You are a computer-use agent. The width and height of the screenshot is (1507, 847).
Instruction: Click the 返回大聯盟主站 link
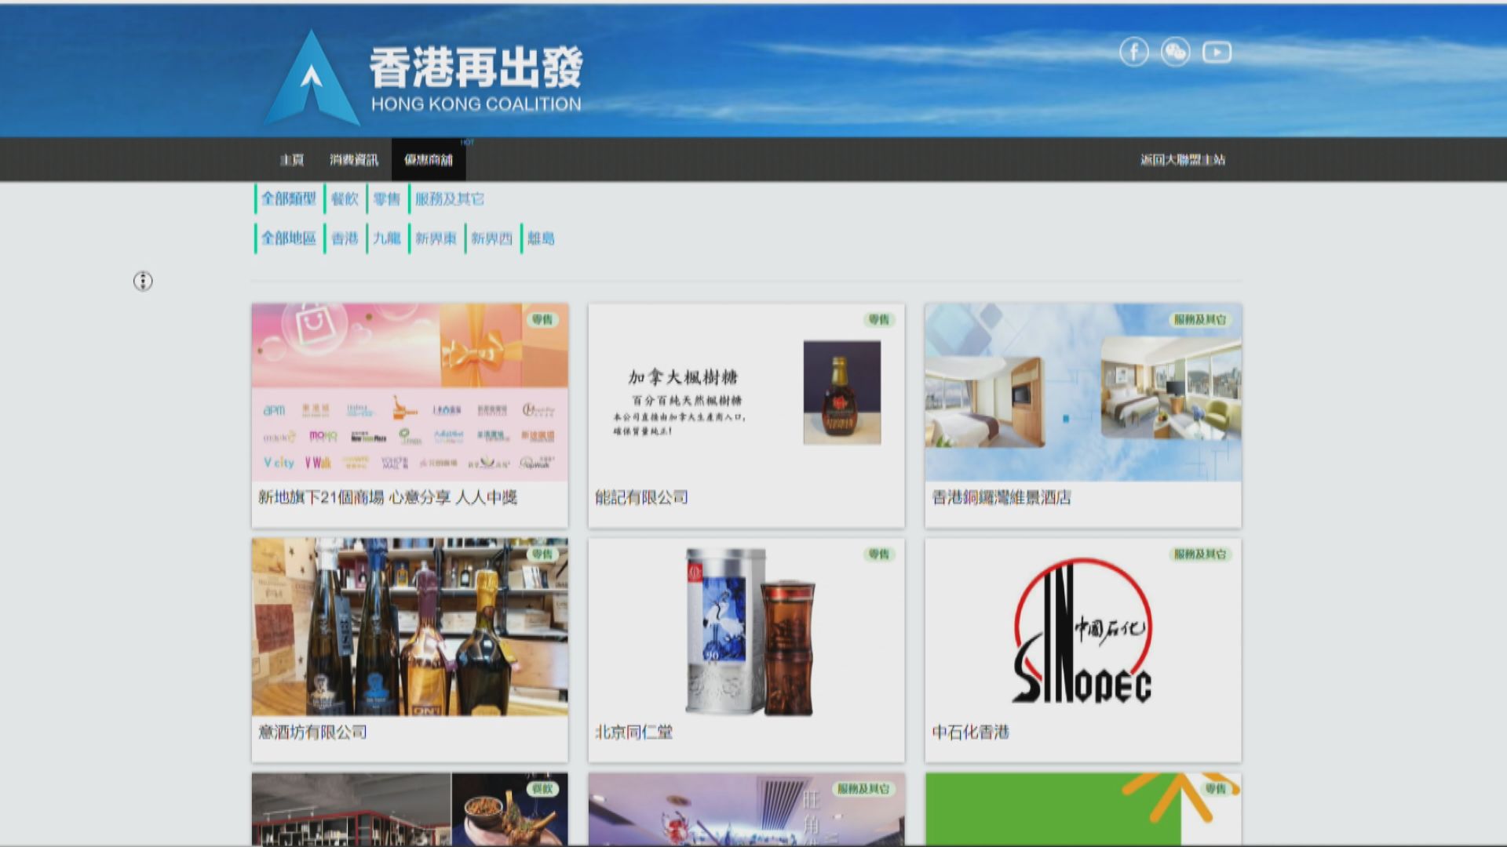pos(1182,159)
